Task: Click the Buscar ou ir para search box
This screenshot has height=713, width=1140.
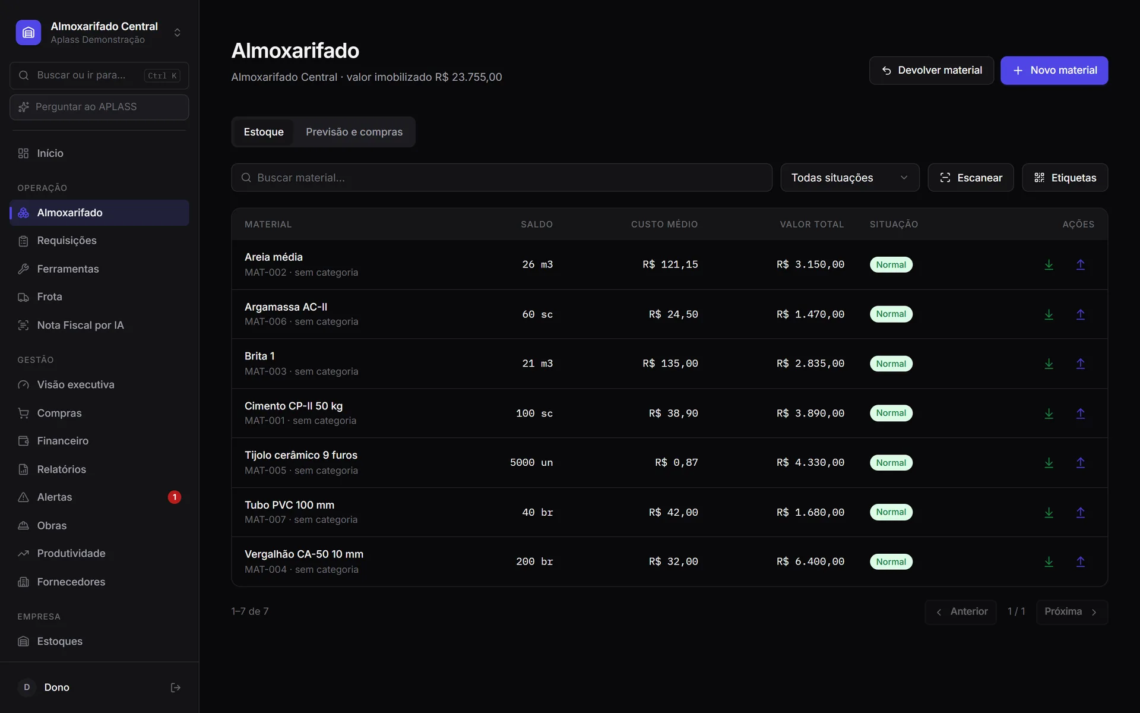Action: pos(99,75)
